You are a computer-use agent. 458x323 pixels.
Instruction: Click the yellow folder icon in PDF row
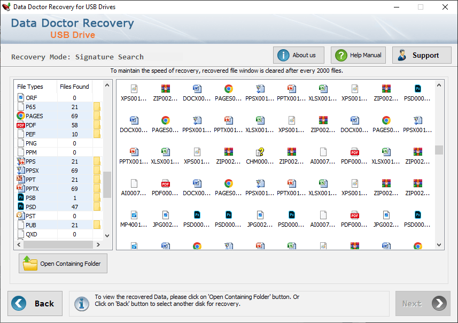(97, 125)
